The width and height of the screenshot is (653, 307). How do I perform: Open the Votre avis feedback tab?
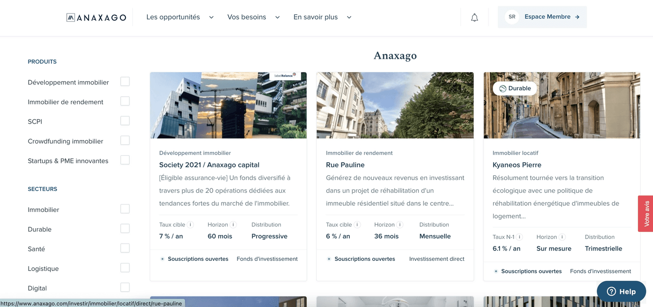click(x=646, y=214)
